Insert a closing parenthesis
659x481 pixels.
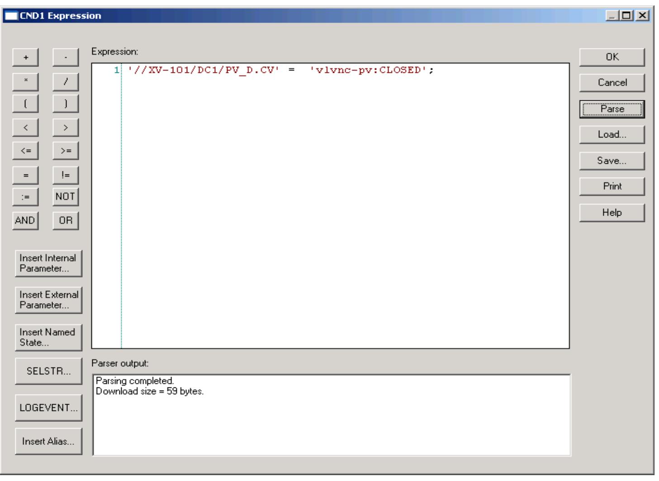(x=66, y=104)
